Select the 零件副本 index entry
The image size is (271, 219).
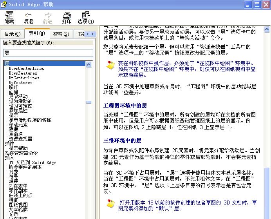click(18, 191)
